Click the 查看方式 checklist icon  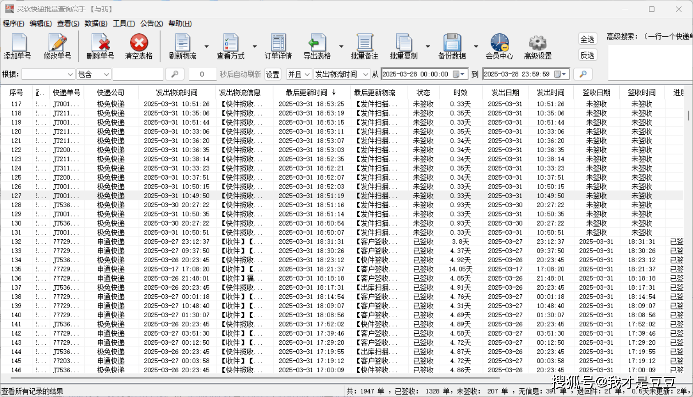231,43
